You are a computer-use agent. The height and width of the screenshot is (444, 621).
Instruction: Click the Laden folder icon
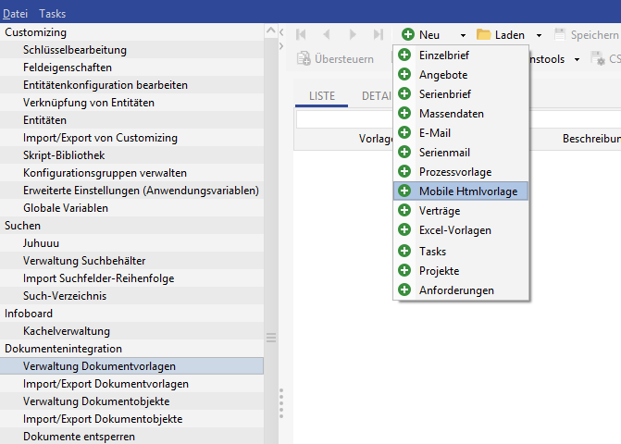[483, 35]
